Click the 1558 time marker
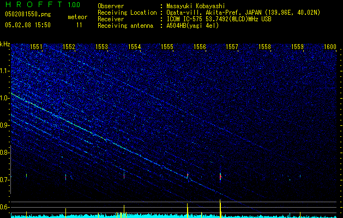This screenshot has width=343, height=218. (x=264, y=46)
